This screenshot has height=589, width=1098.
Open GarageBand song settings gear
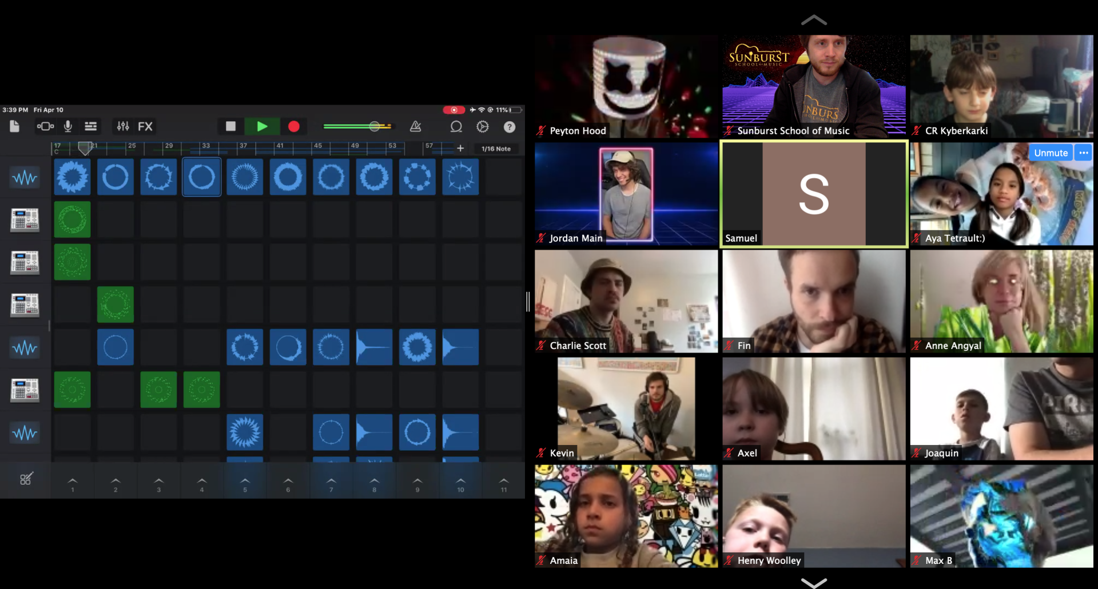[483, 126]
